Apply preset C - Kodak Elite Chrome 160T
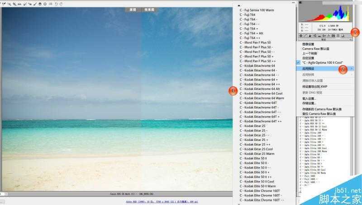Screen dimensions: 362x205 (x=259, y=191)
